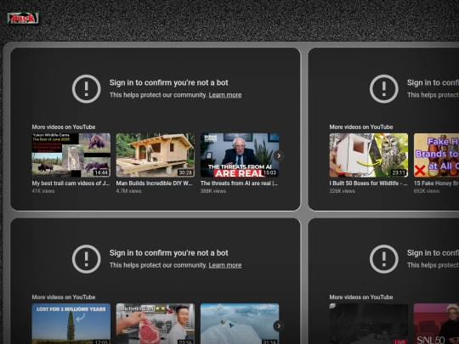Open the owl nesting box thumbnail
The height and width of the screenshot is (344, 459).
[369, 155]
